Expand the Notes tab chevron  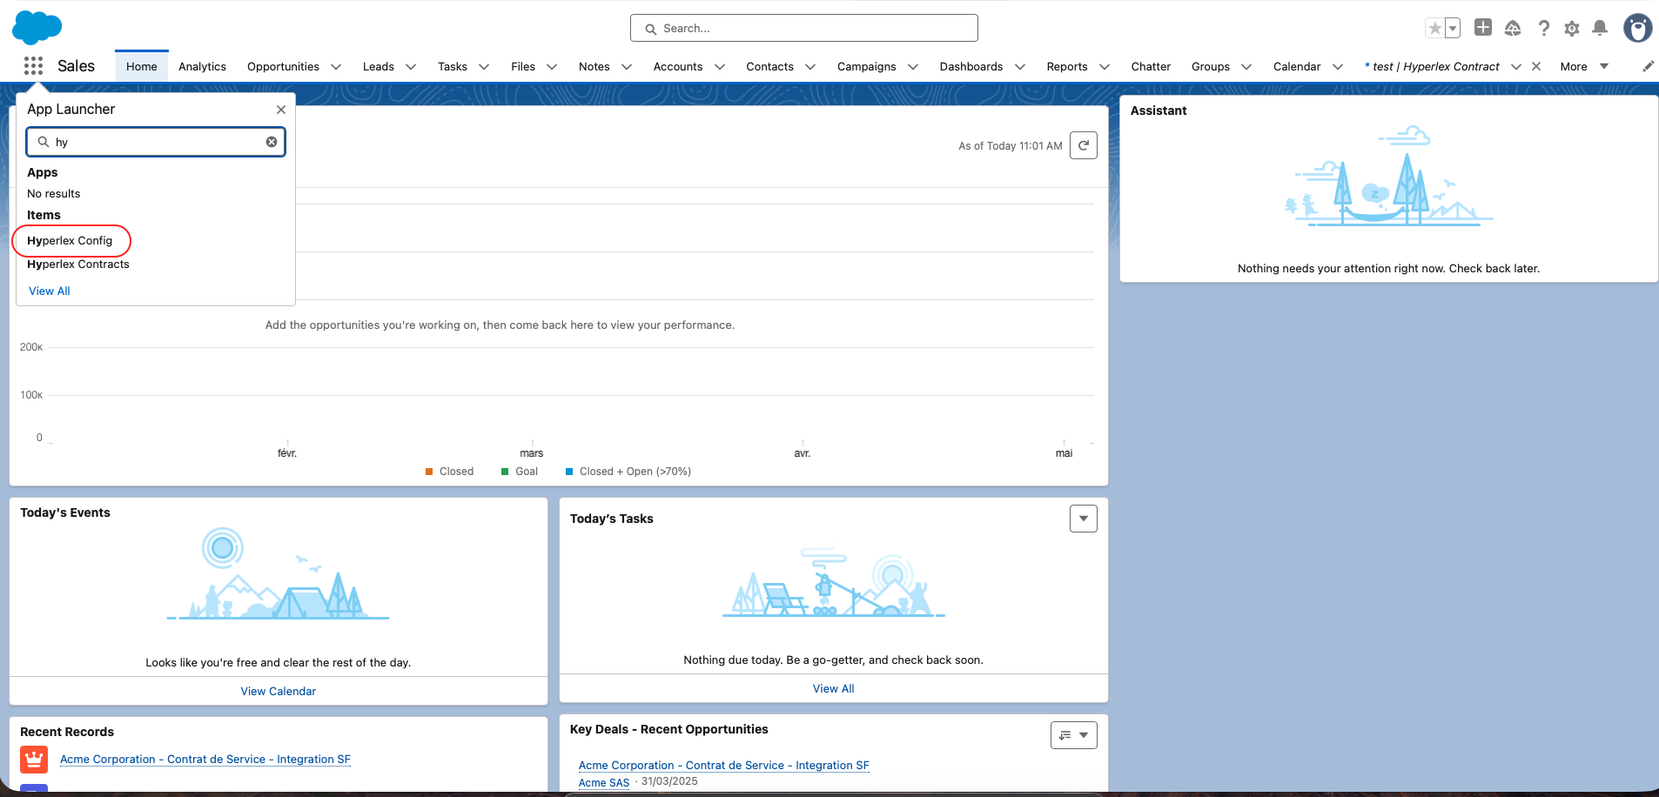[x=627, y=67]
